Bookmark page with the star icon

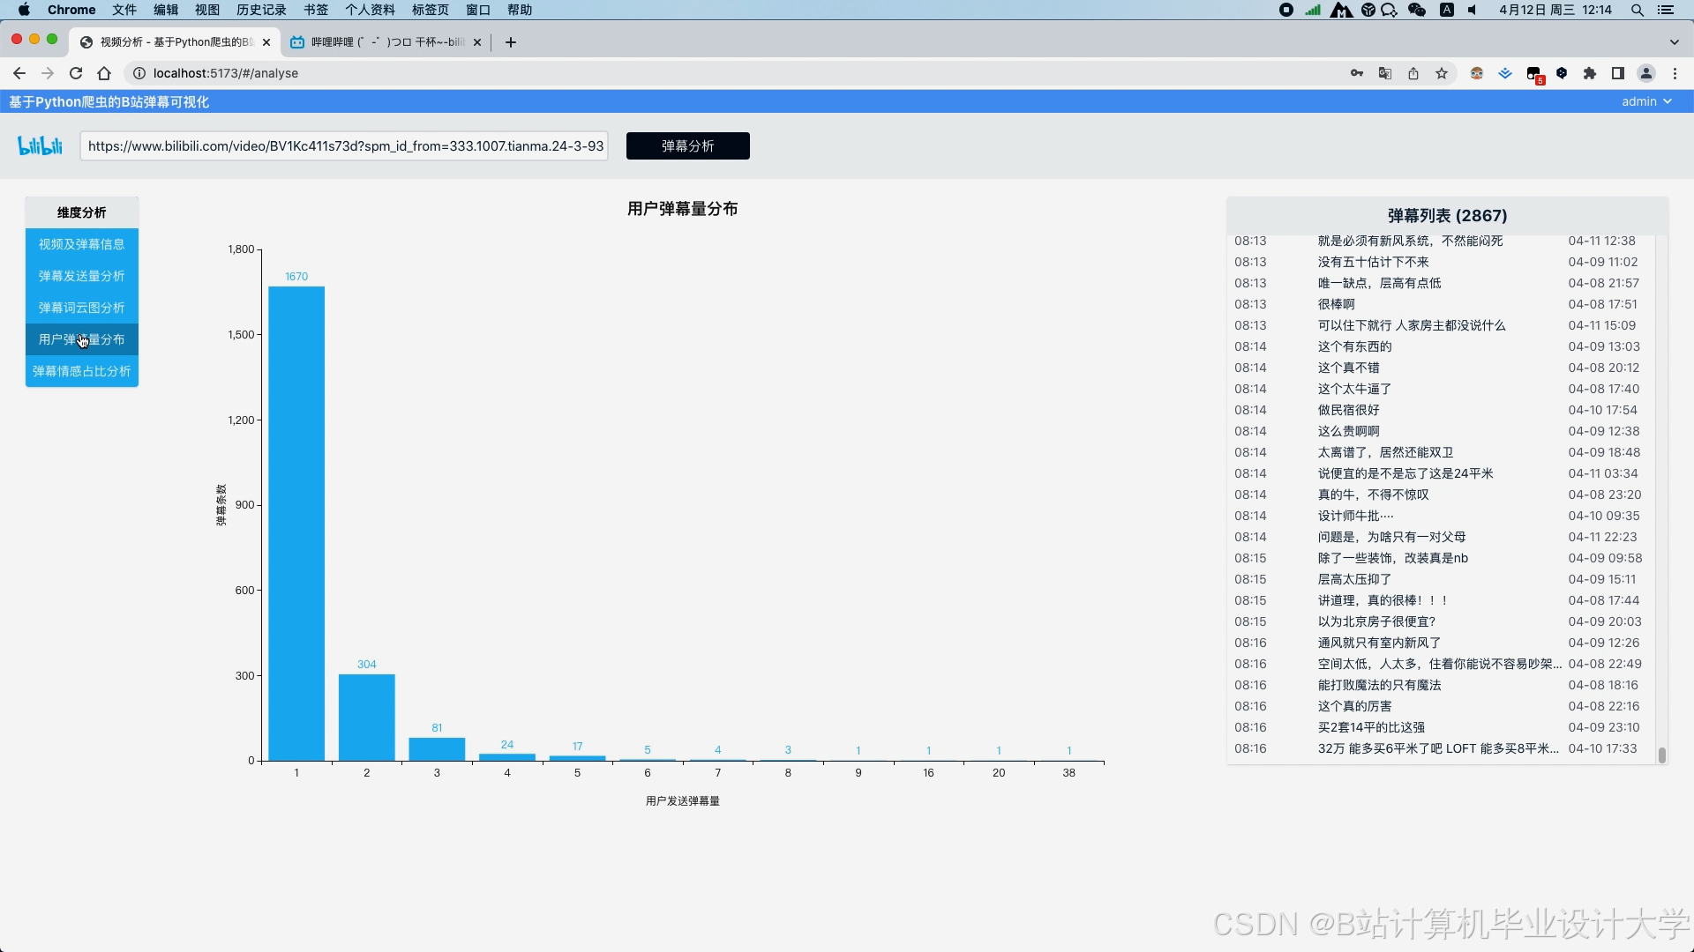pyautogui.click(x=1442, y=73)
